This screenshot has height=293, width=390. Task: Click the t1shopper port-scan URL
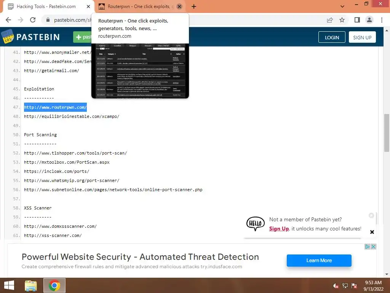[x=75, y=153]
